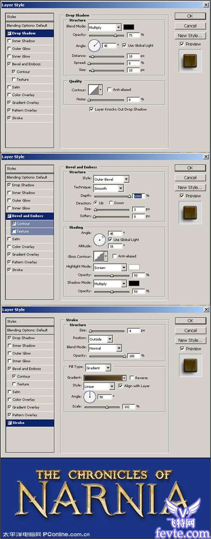Image resolution: width=211 pixels, height=539 pixels.
Task: Click the style preview thumbnail in the Stroke dialog
Action: [190, 365]
